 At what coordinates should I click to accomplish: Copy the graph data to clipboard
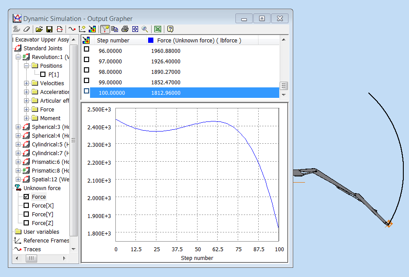[114, 29]
